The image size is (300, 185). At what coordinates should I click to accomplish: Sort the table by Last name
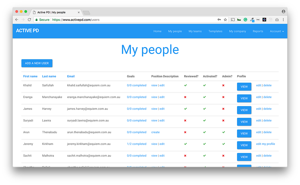49,76
